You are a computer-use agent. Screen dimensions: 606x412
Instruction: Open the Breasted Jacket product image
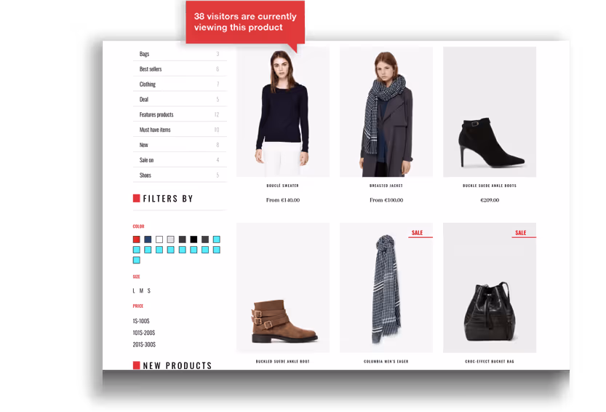[386, 112]
